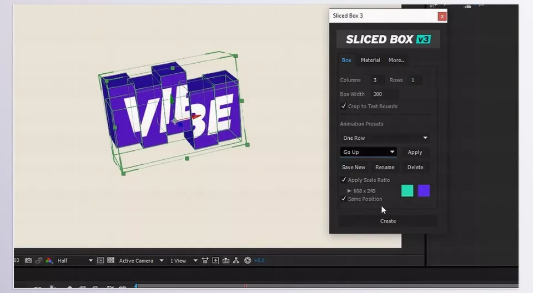Click the teal color swatch

pyautogui.click(x=407, y=191)
